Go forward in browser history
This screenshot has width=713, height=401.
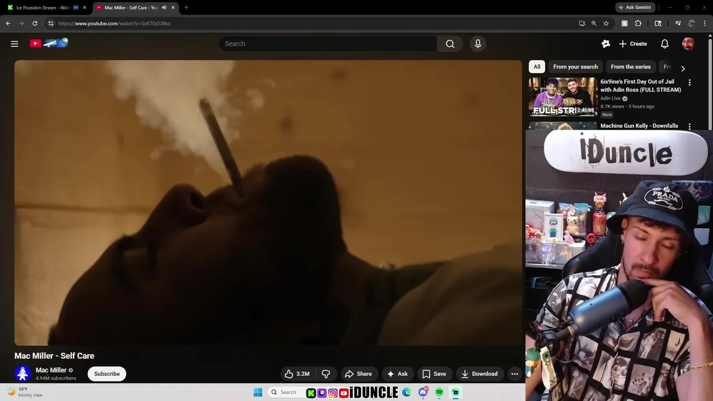pos(22,23)
